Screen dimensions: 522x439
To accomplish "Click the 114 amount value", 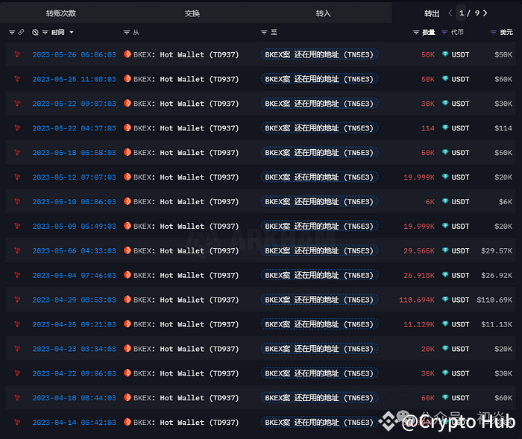I will (428, 128).
